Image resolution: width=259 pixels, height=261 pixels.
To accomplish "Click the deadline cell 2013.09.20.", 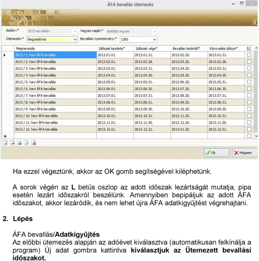I will 189,102.
